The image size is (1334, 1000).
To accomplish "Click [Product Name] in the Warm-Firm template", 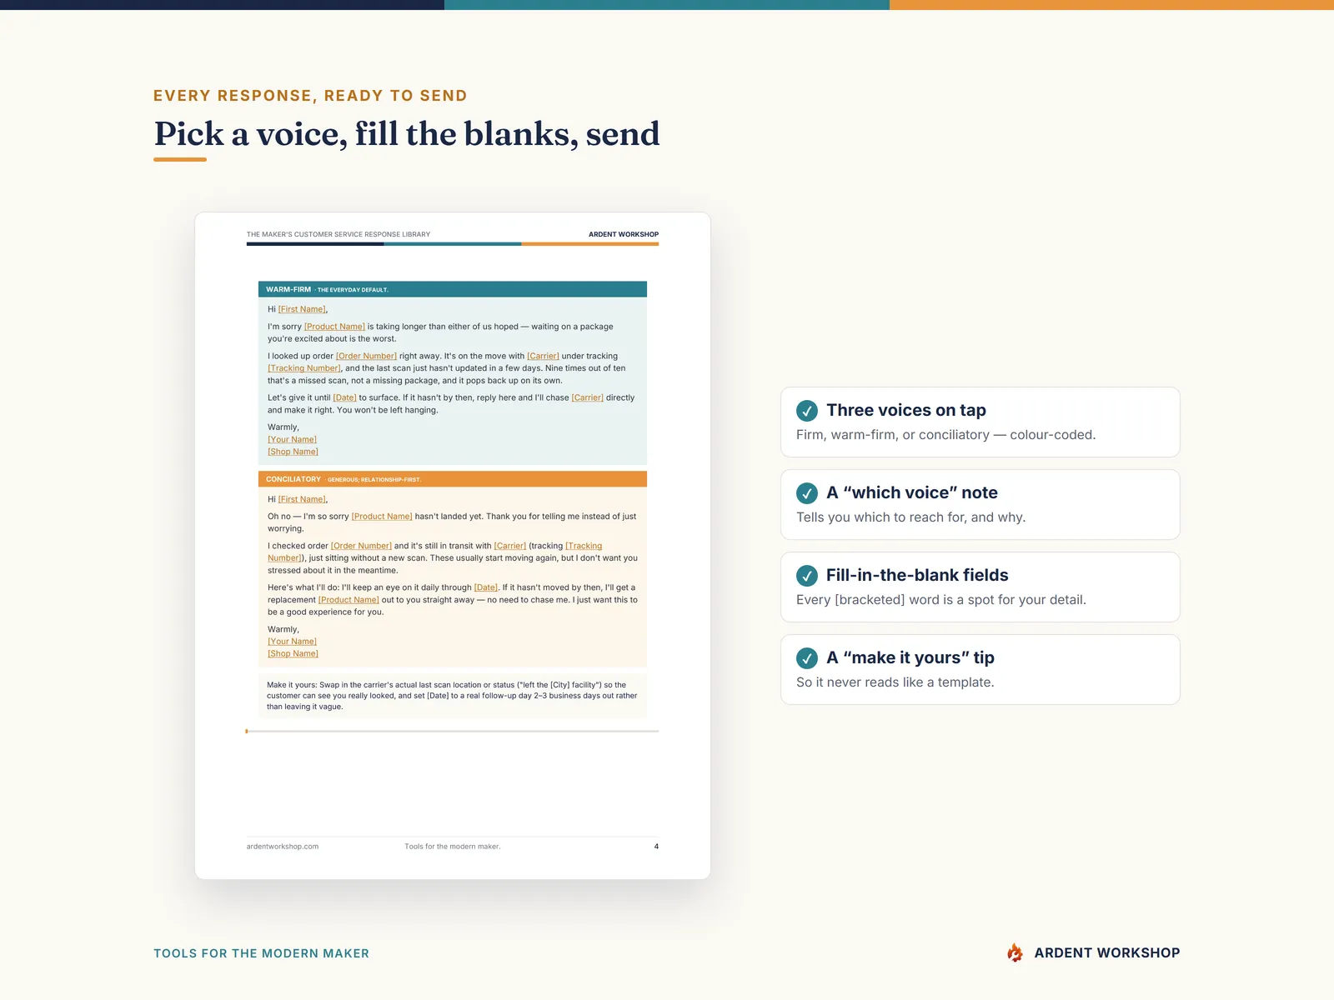I will 334,327.
